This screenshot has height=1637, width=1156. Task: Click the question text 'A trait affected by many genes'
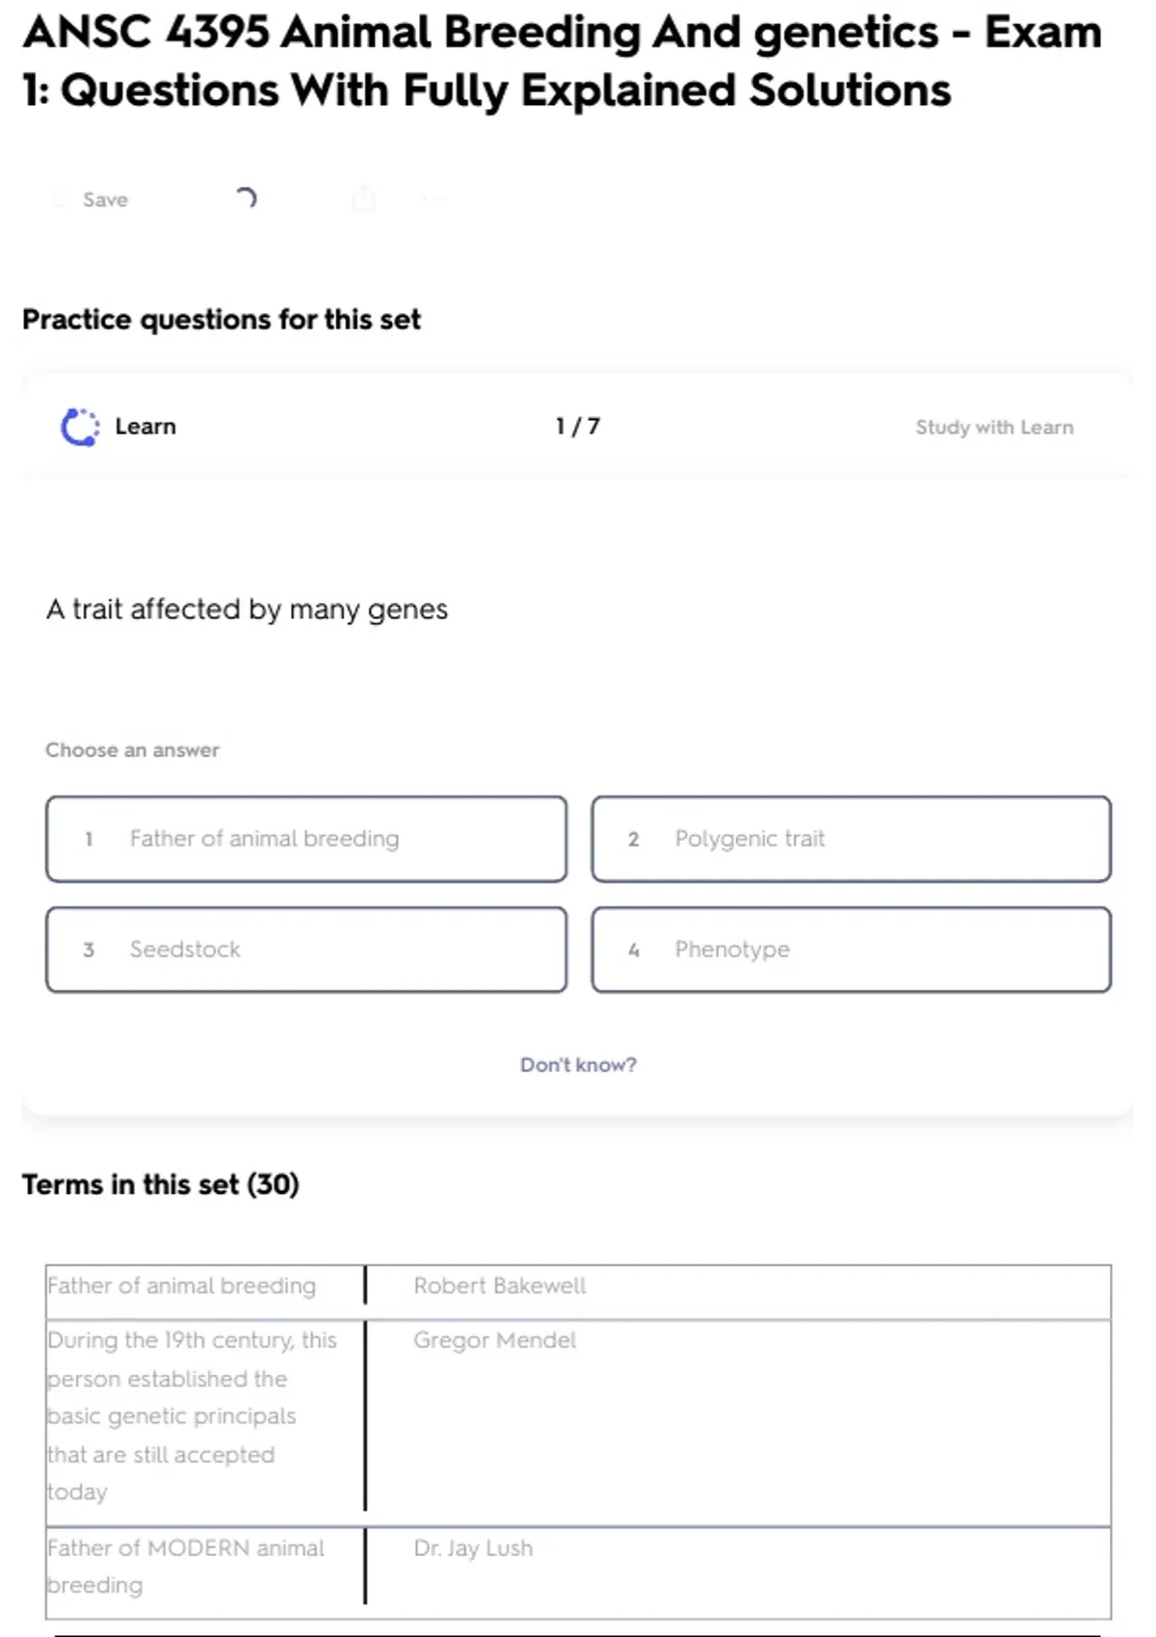pyautogui.click(x=248, y=610)
